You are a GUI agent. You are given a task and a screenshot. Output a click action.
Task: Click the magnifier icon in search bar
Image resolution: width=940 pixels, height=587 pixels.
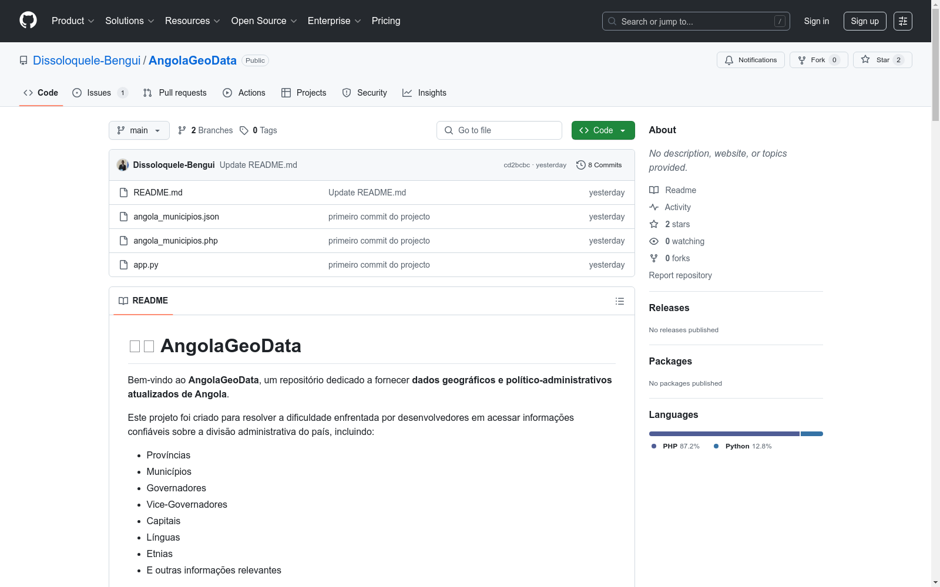[x=612, y=21]
